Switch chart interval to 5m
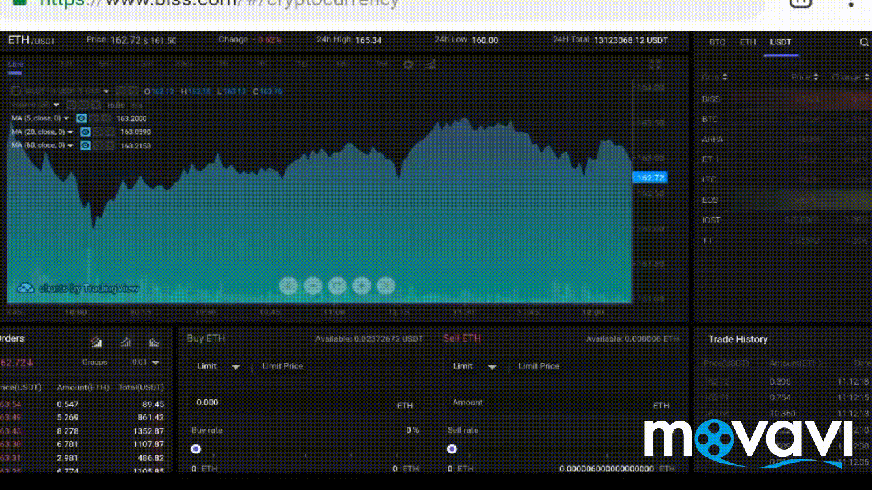Image resolution: width=872 pixels, height=490 pixels. click(105, 65)
